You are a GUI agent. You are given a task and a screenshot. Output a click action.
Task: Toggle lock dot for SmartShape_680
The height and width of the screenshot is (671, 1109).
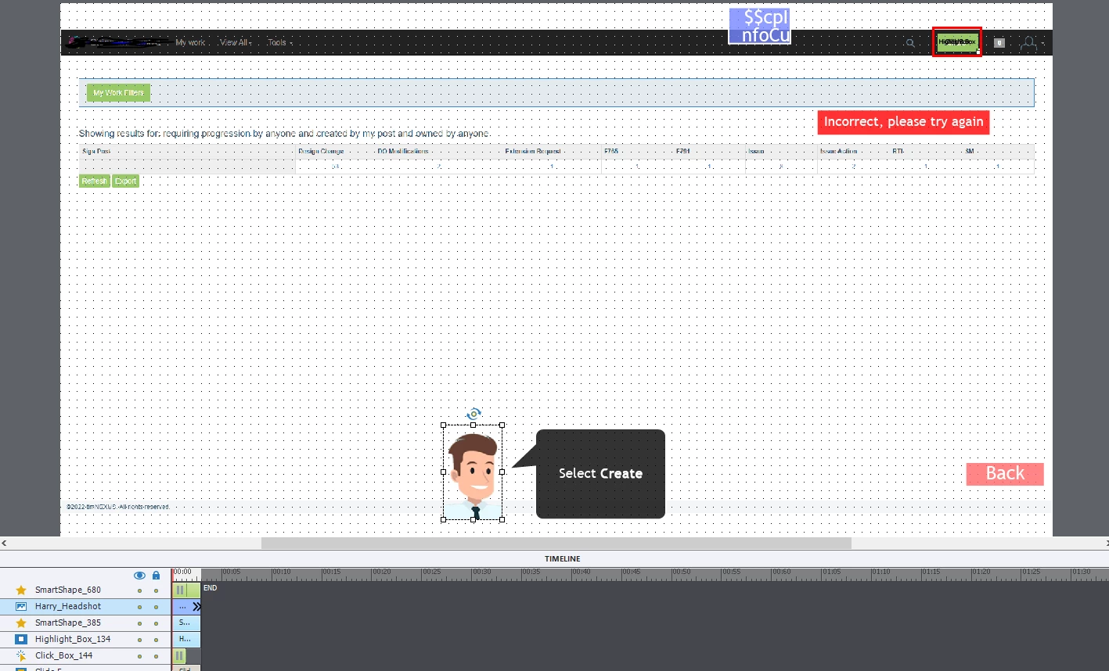(156, 590)
